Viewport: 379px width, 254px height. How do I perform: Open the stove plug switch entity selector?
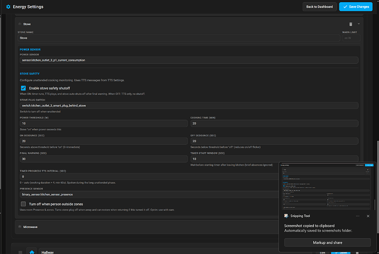click(x=189, y=105)
